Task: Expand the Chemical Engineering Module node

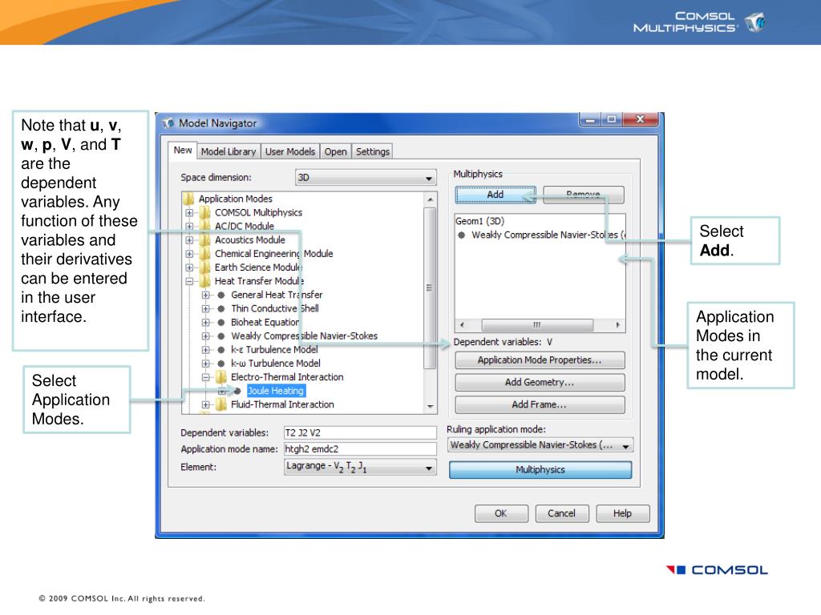Action: pos(189,254)
